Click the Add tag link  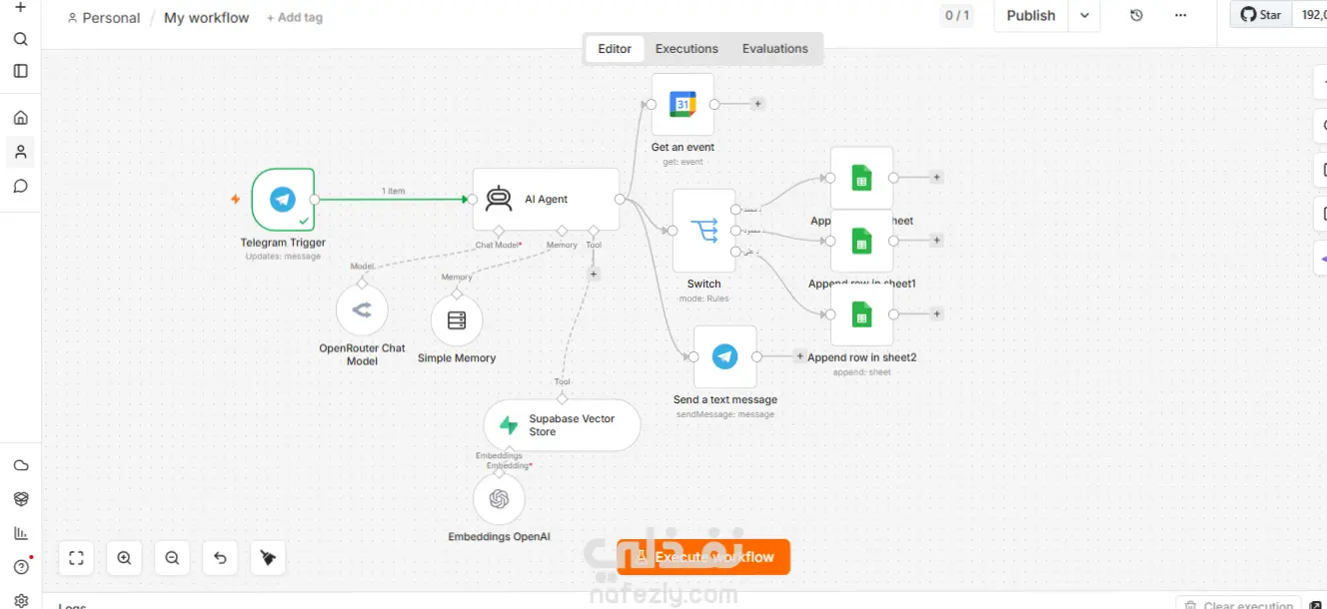(x=295, y=18)
